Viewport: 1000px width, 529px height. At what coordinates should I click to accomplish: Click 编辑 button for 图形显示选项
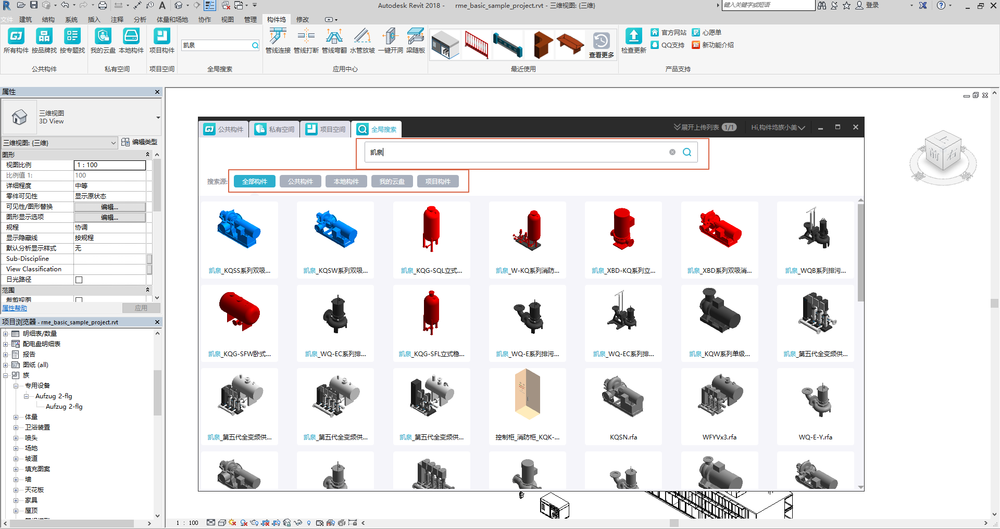pyautogui.click(x=110, y=217)
